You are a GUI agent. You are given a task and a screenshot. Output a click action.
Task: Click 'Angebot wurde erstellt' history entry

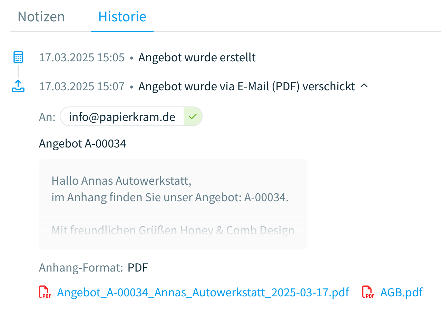point(197,58)
